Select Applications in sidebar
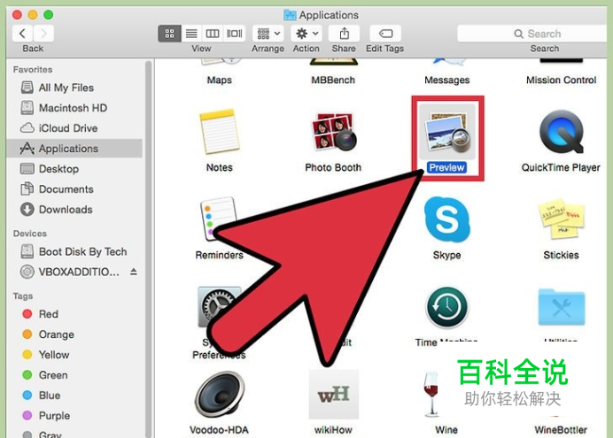Screen dimensions: 613x438 pos(74,149)
